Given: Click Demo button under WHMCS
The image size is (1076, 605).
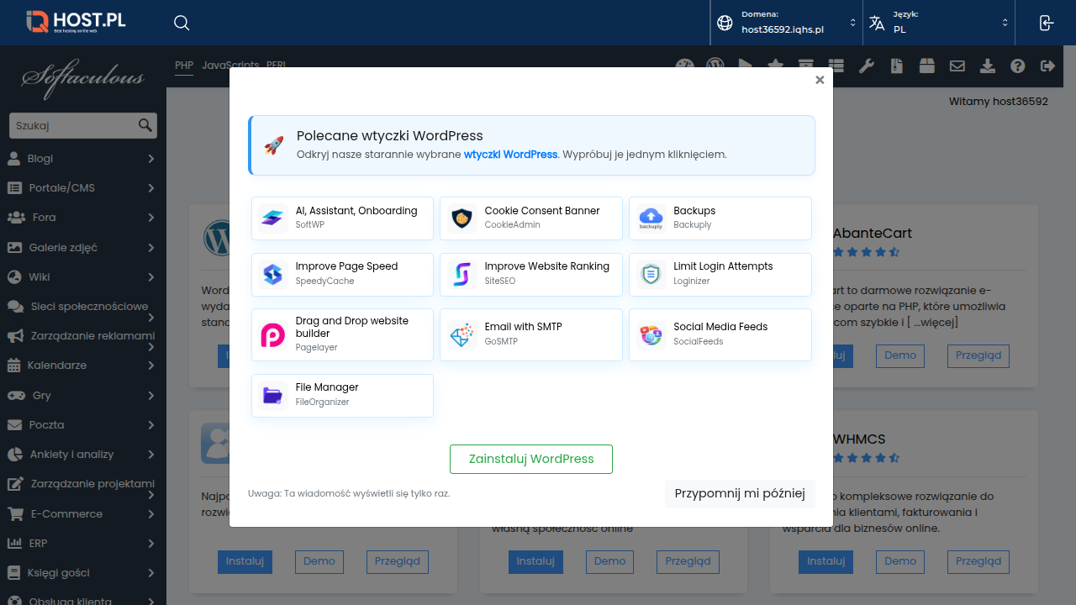Looking at the screenshot, I should pyautogui.click(x=900, y=562).
